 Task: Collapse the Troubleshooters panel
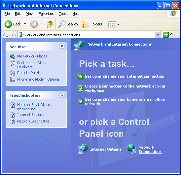[x=62, y=95]
